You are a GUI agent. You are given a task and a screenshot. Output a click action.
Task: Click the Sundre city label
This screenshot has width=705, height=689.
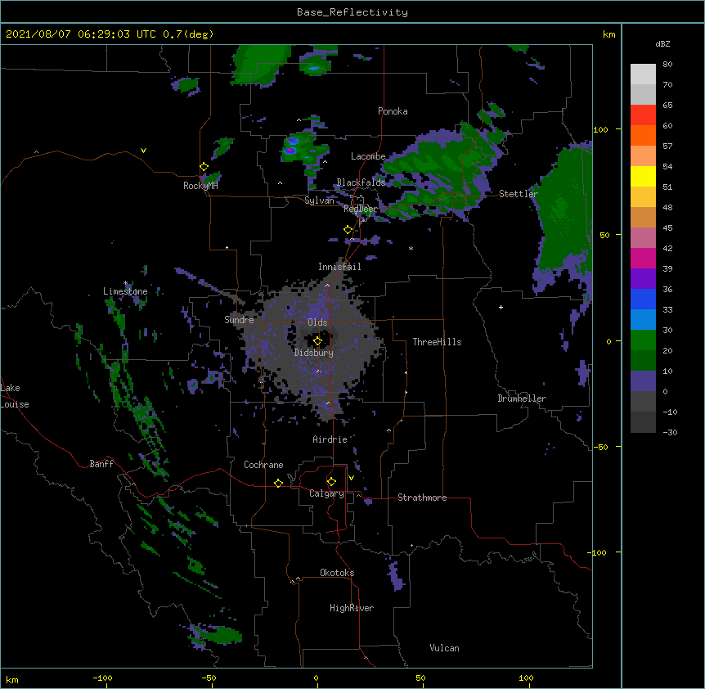(x=239, y=320)
